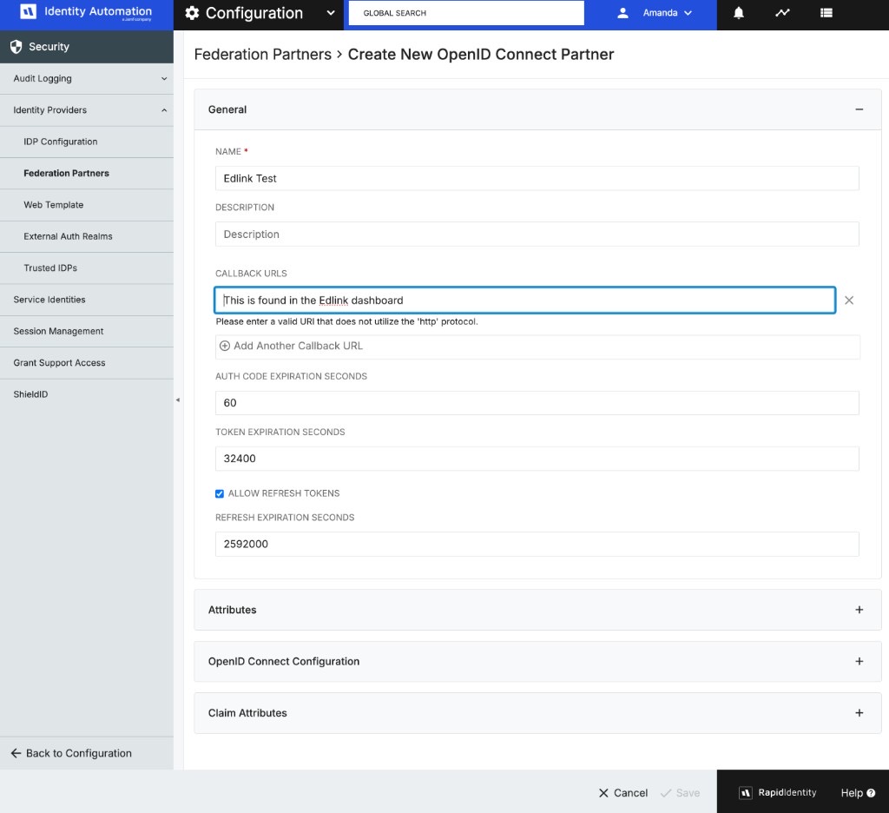The image size is (889, 813).
Task: Expand OpenID Connect Configuration section
Action: (859, 662)
